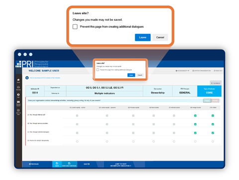
Task: Click the 'WELCOME SAMPLE USER' heading
Action: 44,71
